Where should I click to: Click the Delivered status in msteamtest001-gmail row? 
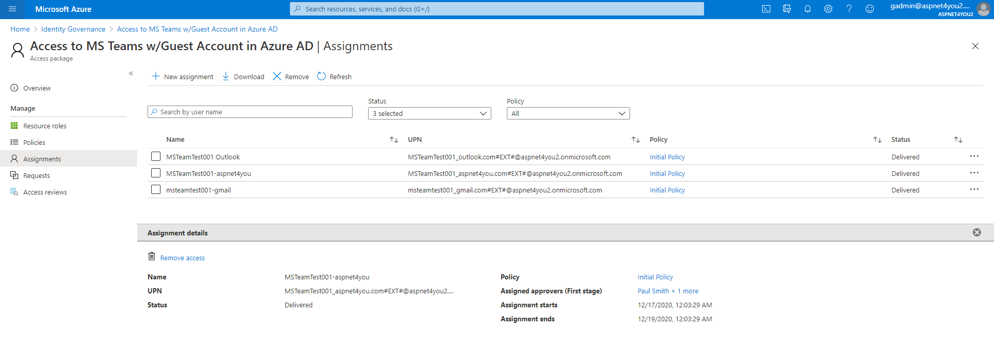pos(905,190)
